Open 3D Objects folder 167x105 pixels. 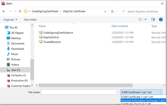point(17,33)
